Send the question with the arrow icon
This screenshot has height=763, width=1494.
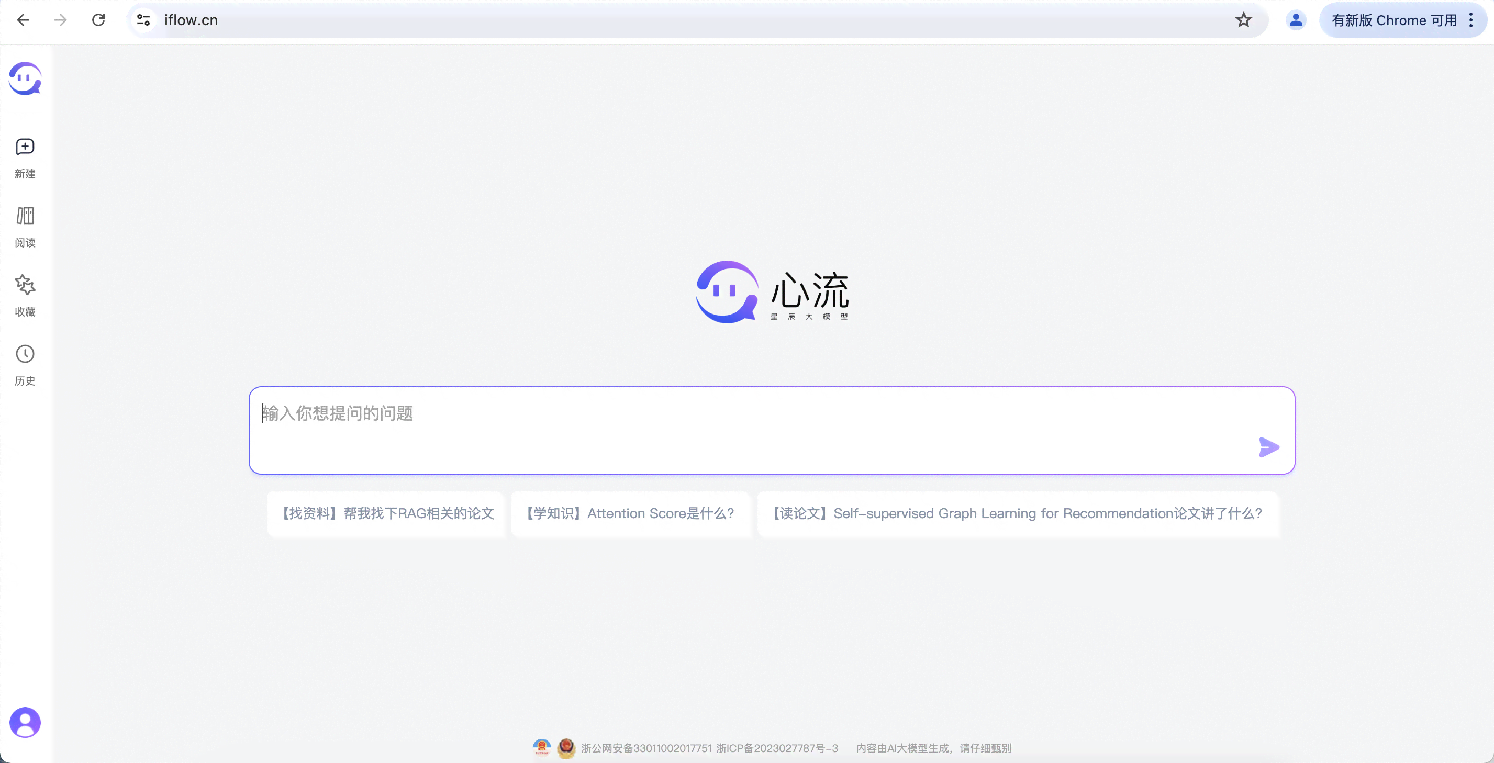tap(1268, 447)
